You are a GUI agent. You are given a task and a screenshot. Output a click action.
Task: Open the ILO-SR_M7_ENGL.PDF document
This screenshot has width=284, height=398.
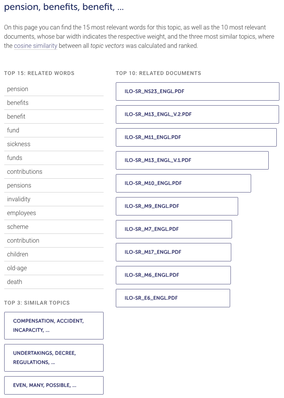click(x=151, y=229)
